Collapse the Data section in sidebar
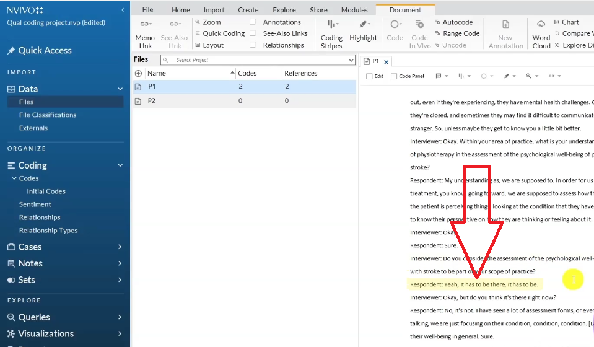Image resolution: width=594 pixels, height=347 pixels. pos(120,89)
